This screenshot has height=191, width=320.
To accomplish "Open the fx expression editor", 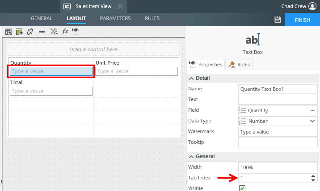I will click(x=65, y=32).
